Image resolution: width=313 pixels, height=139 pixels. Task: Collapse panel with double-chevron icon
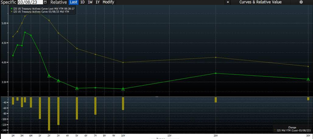pyautogui.click(x=228, y=2)
